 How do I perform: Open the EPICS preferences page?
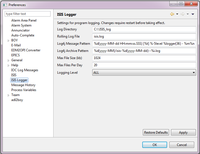(x=15, y=55)
